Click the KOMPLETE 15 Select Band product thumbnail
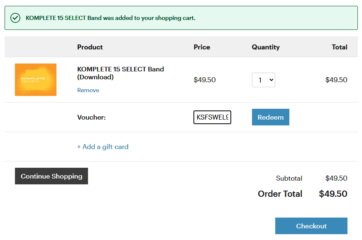The width and height of the screenshot is (362, 240). (x=36, y=80)
